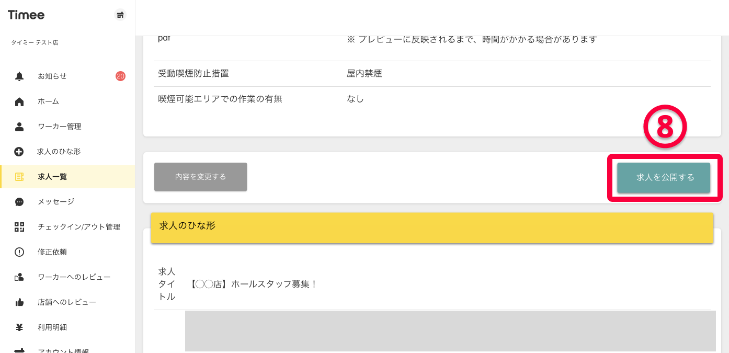The height and width of the screenshot is (353, 729).
Task: Click the bell icon for お知らせ
Action: (19, 76)
